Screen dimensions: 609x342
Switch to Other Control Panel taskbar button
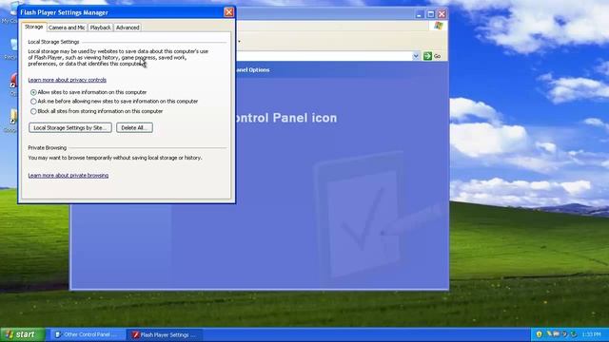88,334
